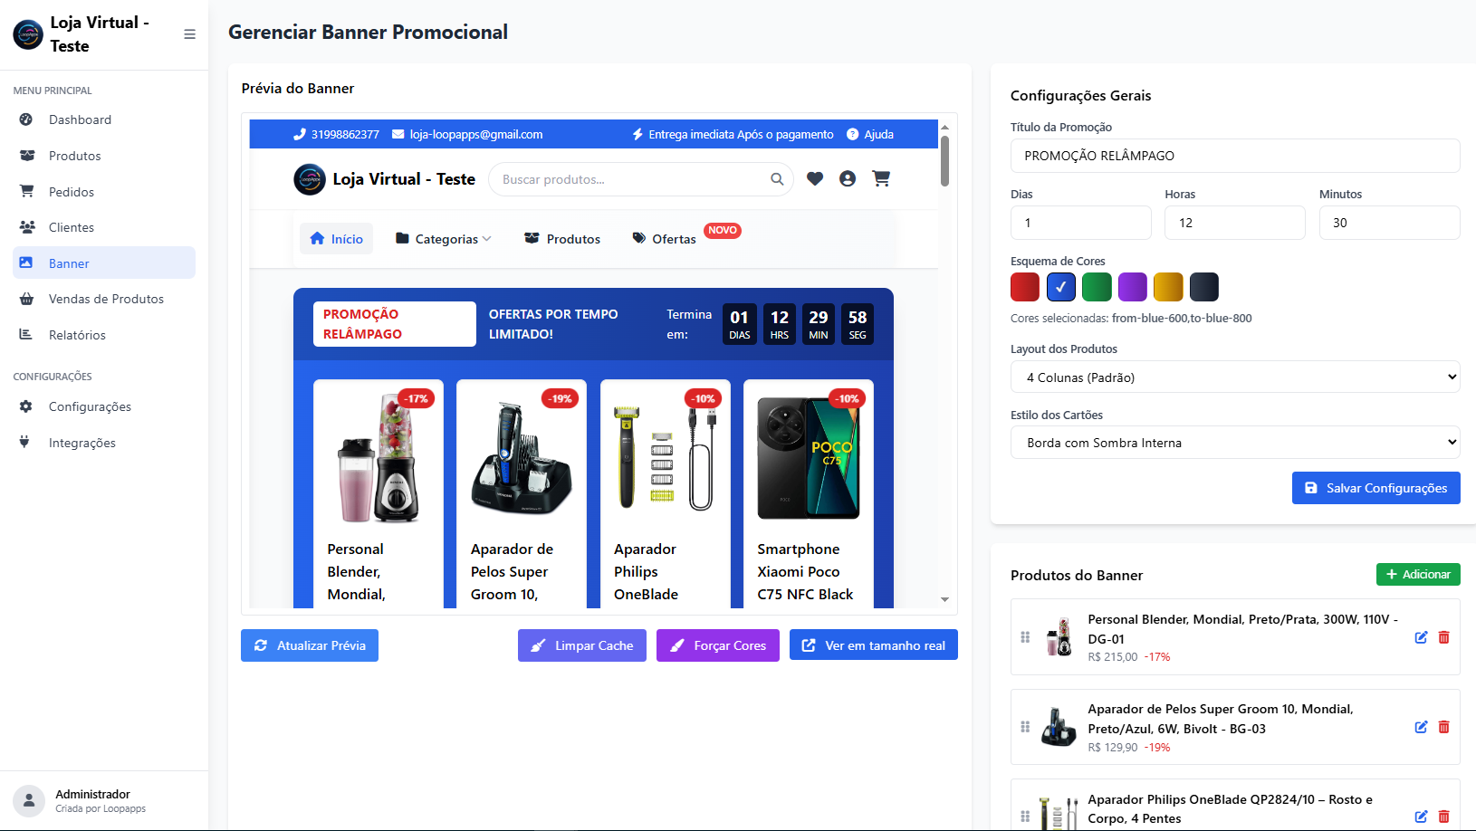
Task: Click the search magnifier in banner preview header
Action: coord(777,178)
